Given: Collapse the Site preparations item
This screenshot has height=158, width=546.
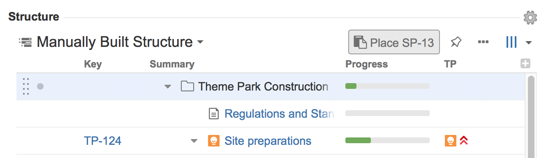Looking at the screenshot, I should pyautogui.click(x=194, y=141).
